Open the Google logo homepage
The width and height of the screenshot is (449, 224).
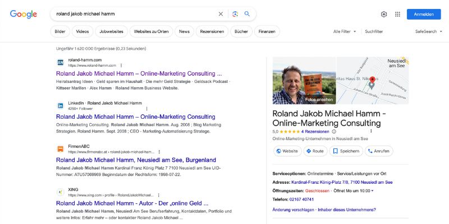tap(24, 14)
